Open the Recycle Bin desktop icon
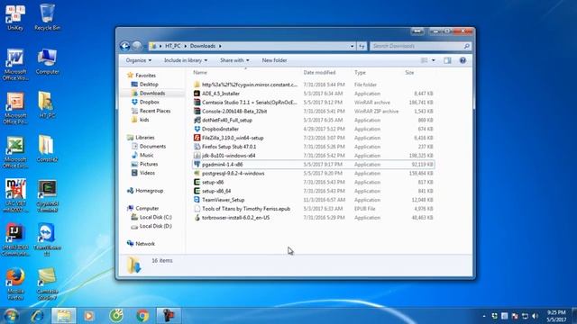577x324 pixels. [x=47, y=18]
